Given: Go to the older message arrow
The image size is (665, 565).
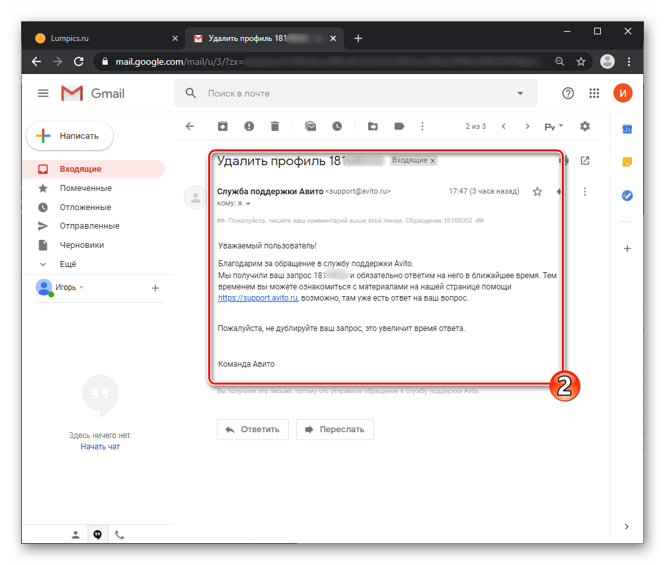Looking at the screenshot, I should pos(527,126).
